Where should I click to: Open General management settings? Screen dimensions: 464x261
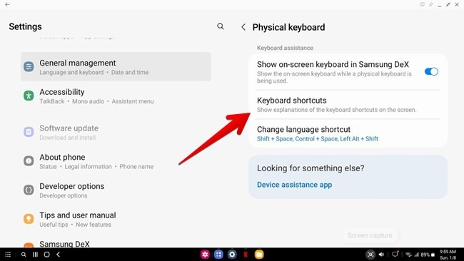point(116,67)
